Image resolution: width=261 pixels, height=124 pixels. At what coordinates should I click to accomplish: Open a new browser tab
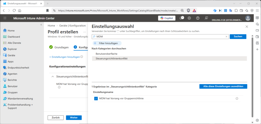tap(48, 3)
